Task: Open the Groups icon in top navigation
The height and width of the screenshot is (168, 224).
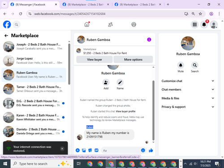Action: [134, 25]
